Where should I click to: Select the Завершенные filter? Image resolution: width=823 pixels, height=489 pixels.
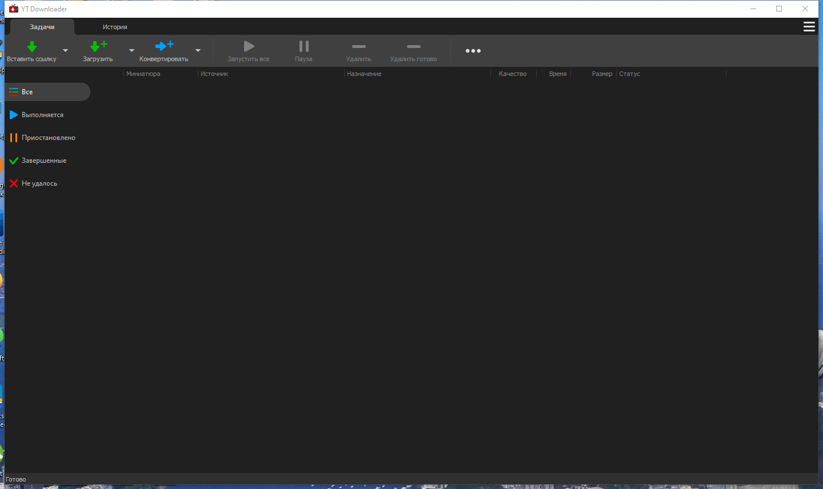tap(47, 161)
